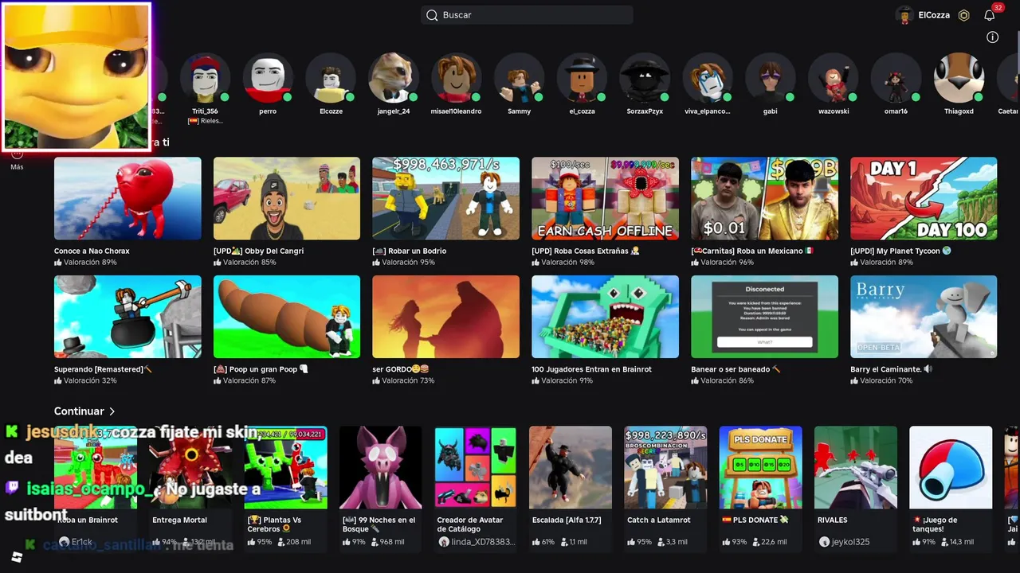The width and height of the screenshot is (1020, 573).
Task: Open the Robux hexagon icon
Action: (x=963, y=15)
